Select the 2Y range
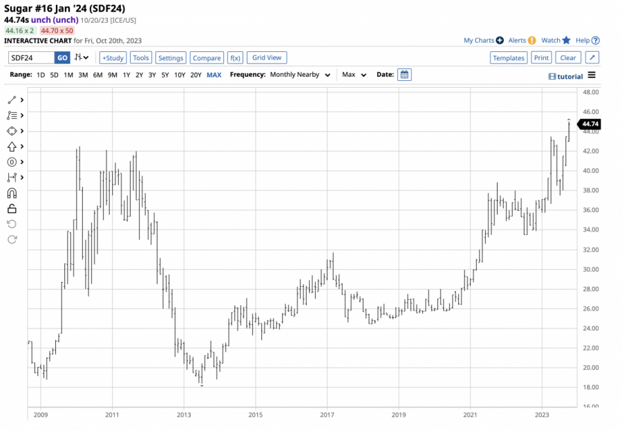Screen dimensions: 622x430 139,75
